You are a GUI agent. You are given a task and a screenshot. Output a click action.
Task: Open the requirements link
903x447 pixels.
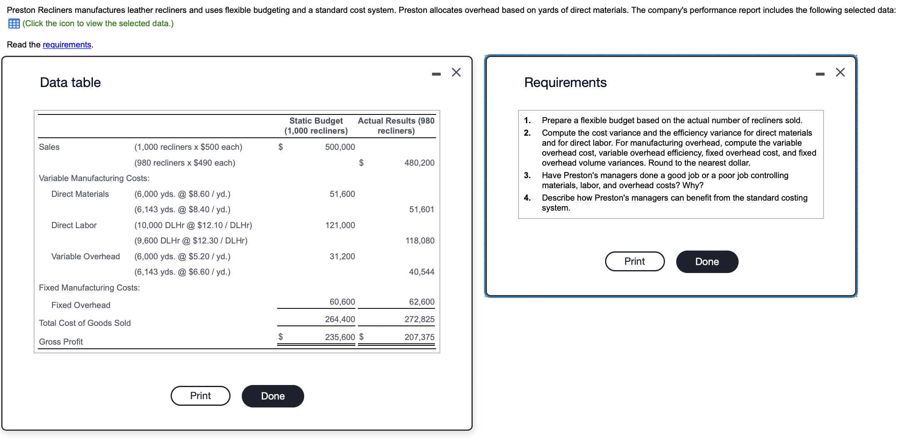[x=67, y=45]
